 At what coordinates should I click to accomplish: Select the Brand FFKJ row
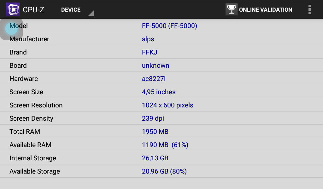[x=161, y=52]
